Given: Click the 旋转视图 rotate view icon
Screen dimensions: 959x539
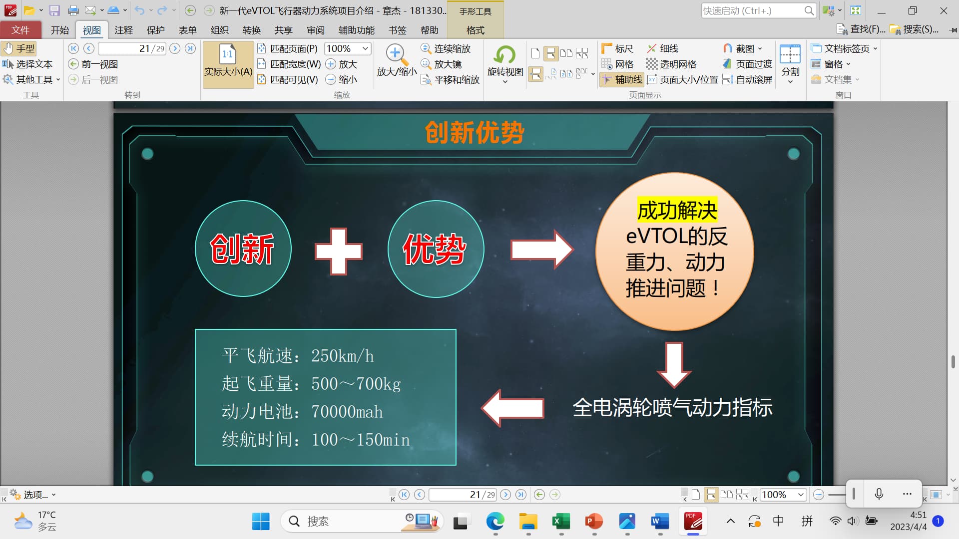Looking at the screenshot, I should (504, 55).
